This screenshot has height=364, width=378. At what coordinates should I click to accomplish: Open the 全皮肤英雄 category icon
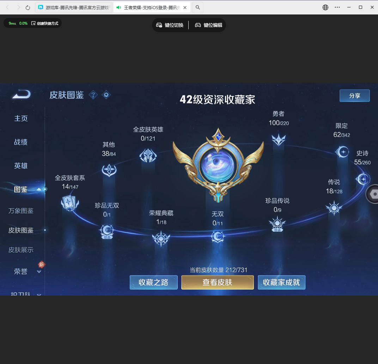point(148,156)
